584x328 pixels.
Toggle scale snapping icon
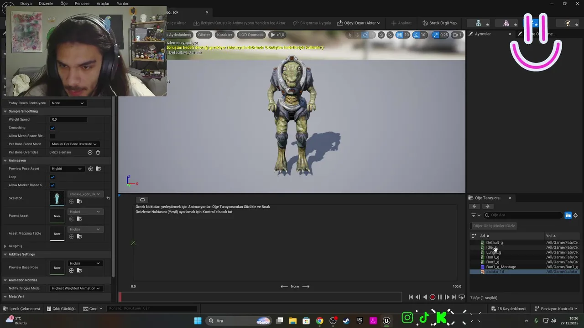click(435, 35)
